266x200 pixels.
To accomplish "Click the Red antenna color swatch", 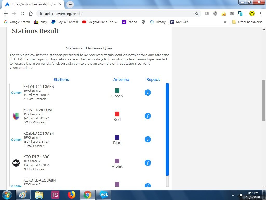I will coord(117,114).
